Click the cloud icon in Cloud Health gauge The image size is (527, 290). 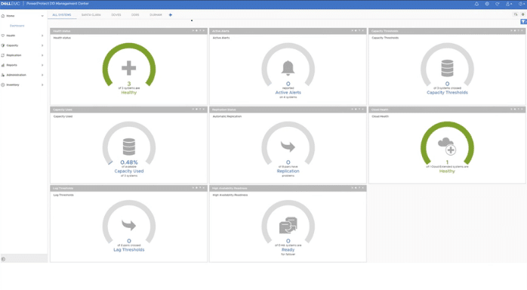click(x=447, y=147)
